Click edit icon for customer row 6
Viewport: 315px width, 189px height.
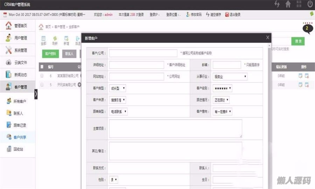click(301, 76)
